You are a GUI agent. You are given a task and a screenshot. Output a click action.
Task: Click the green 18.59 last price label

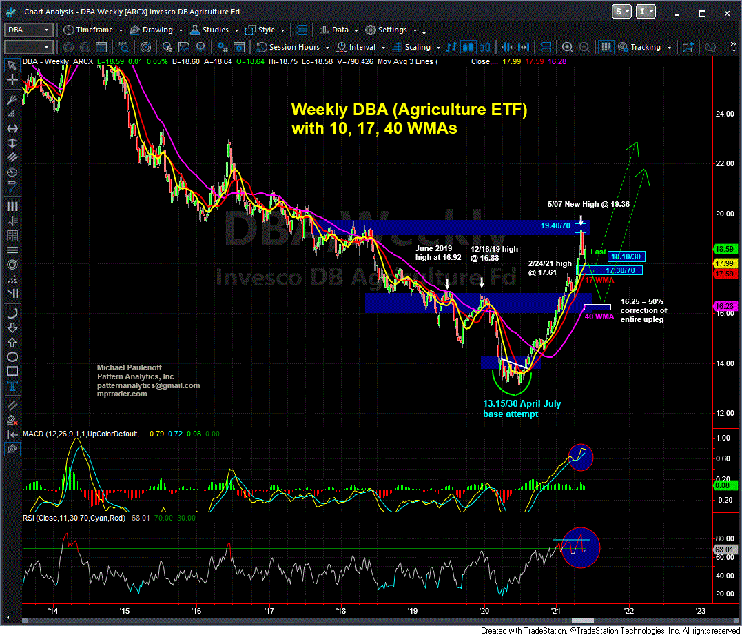click(x=725, y=248)
